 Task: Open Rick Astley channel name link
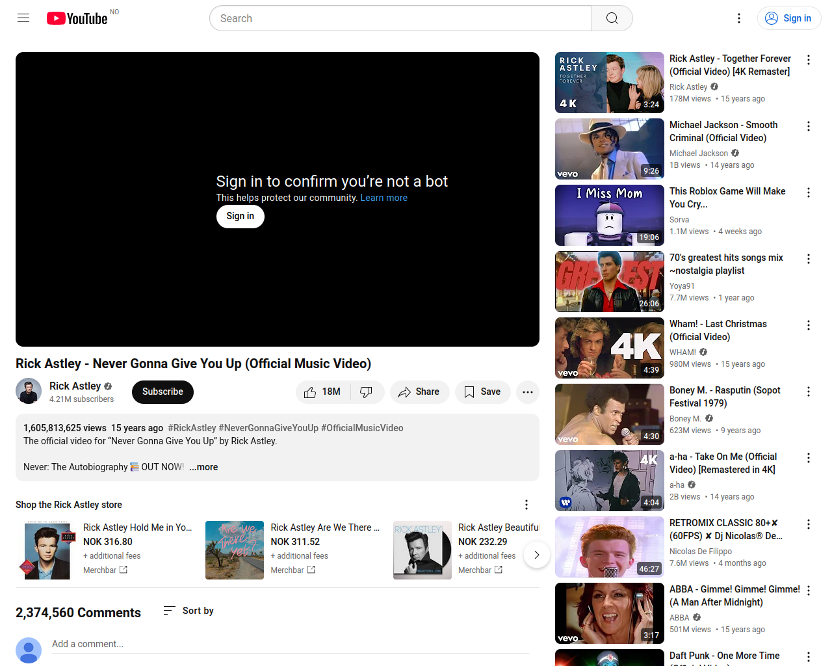point(75,386)
